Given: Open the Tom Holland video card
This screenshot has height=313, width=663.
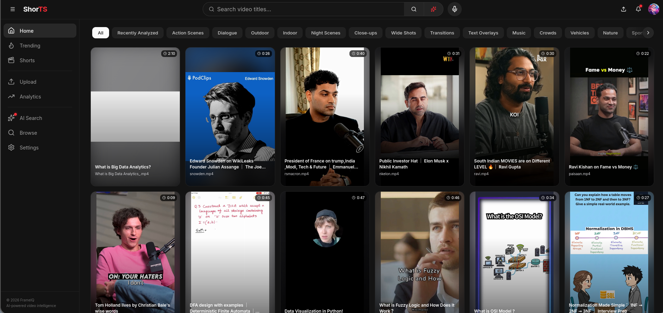Looking at the screenshot, I should 135,252.
